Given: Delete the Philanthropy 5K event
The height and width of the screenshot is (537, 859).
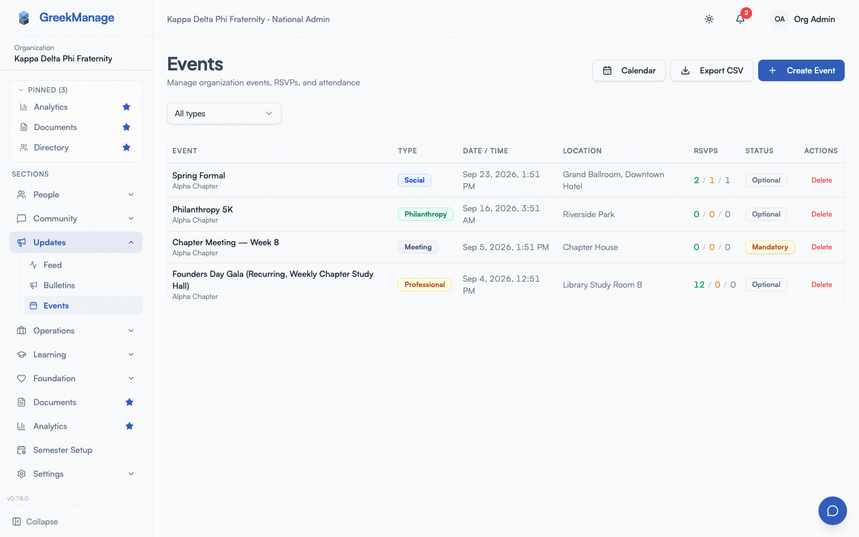Looking at the screenshot, I should click(821, 214).
